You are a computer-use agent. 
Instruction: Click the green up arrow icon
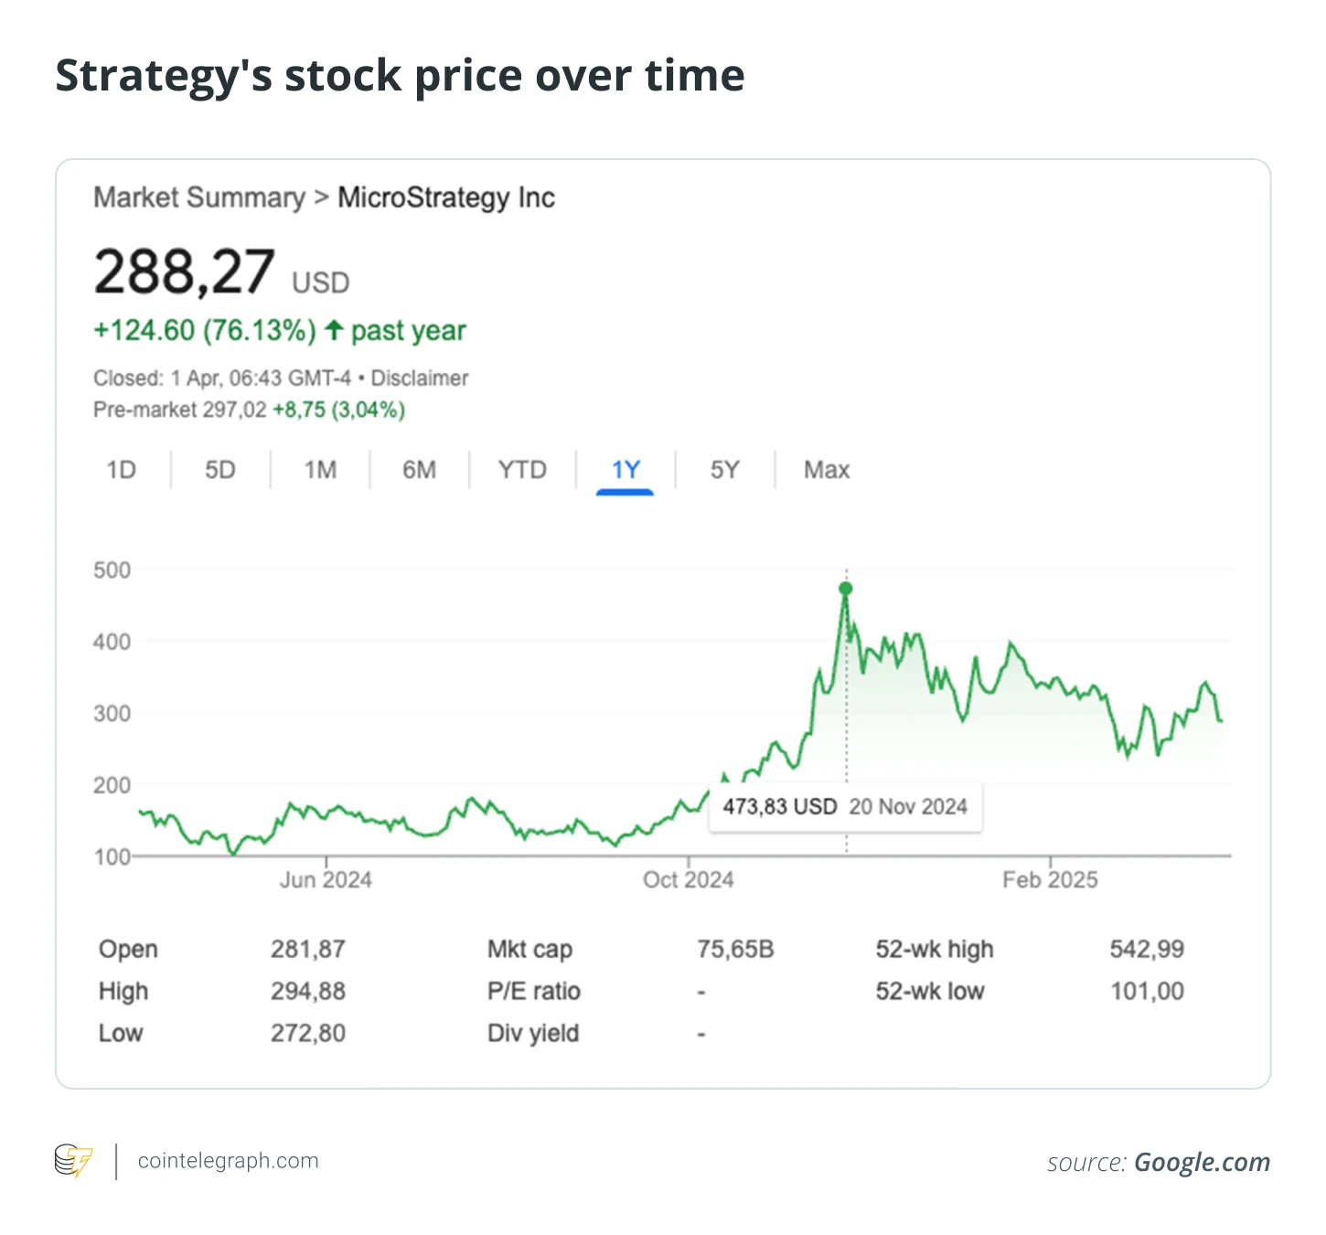point(334,330)
